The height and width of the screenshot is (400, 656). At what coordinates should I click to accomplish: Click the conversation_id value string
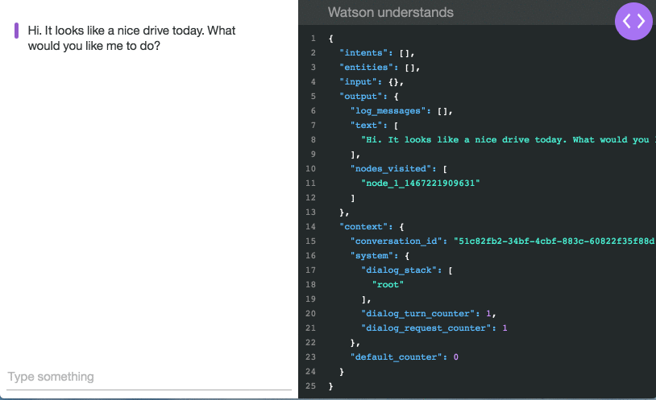(554, 241)
